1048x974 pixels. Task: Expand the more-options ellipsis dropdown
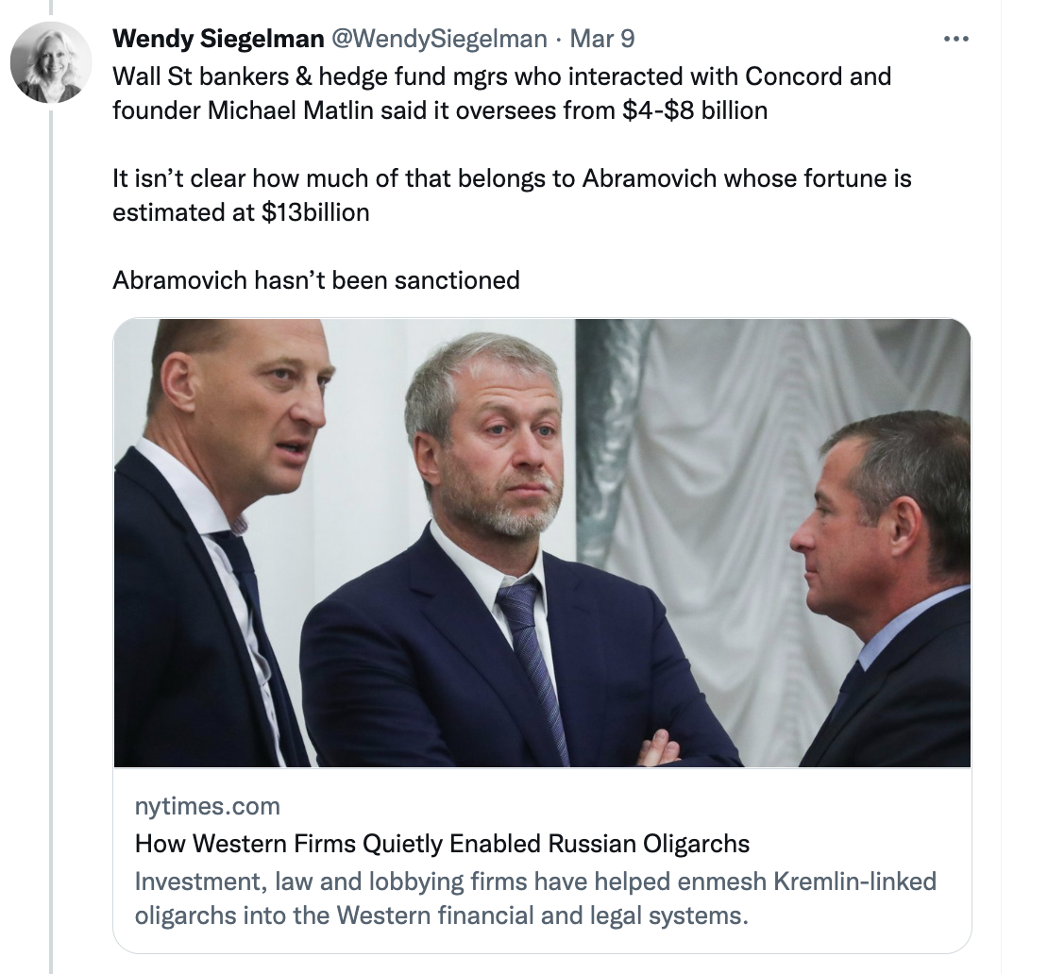(956, 38)
